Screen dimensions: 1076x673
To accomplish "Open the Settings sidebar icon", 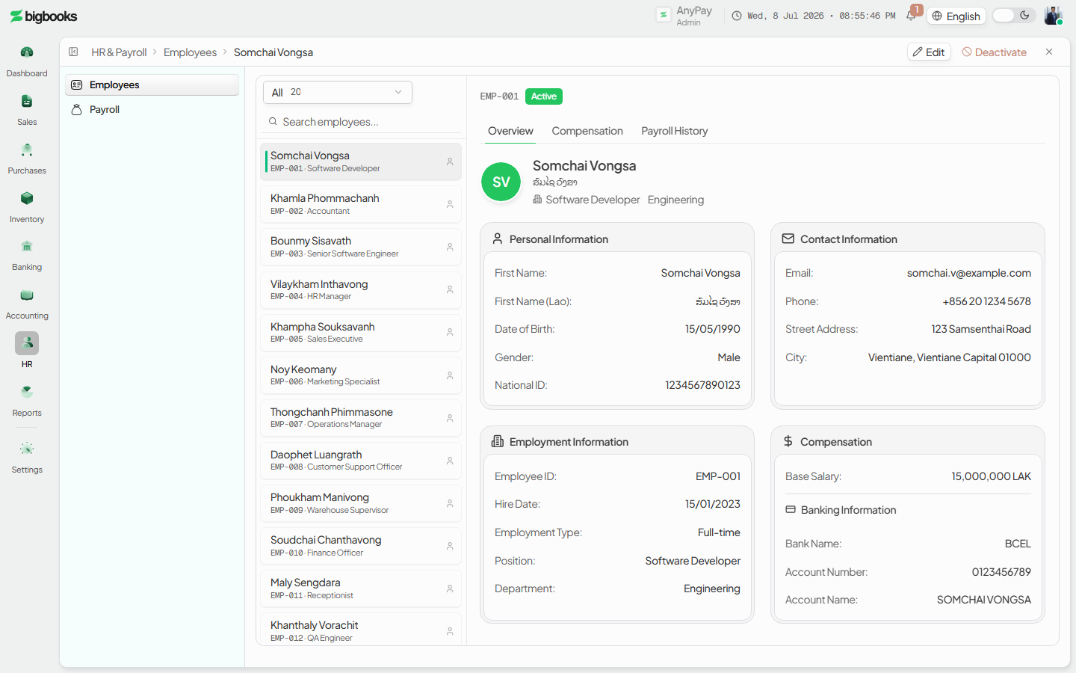I will coord(27,449).
